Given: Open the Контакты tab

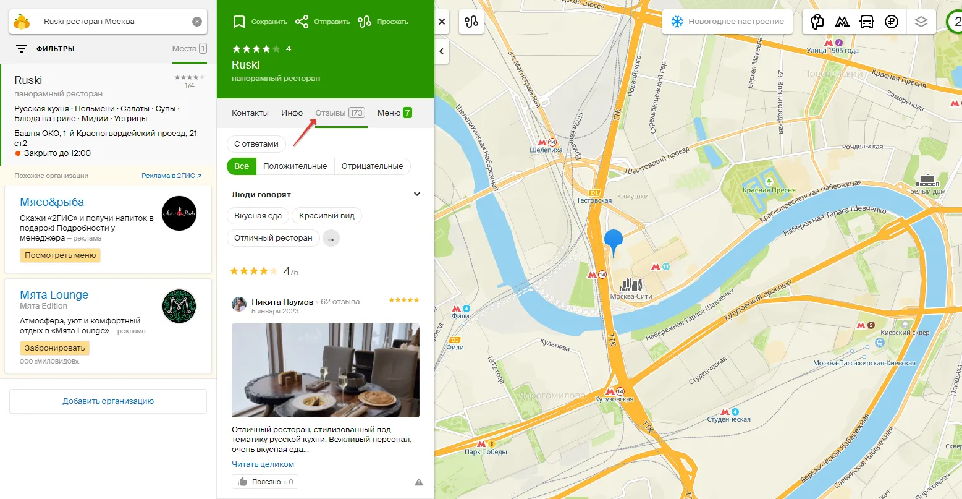Looking at the screenshot, I should (250, 113).
